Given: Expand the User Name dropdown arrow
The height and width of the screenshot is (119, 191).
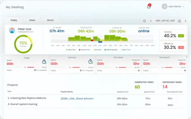Looking at the screenshot, I should click(183, 7).
